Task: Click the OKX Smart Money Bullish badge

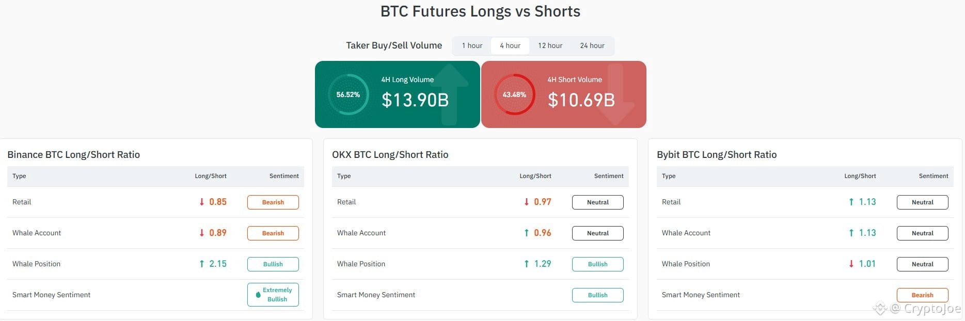Action: click(x=598, y=295)
